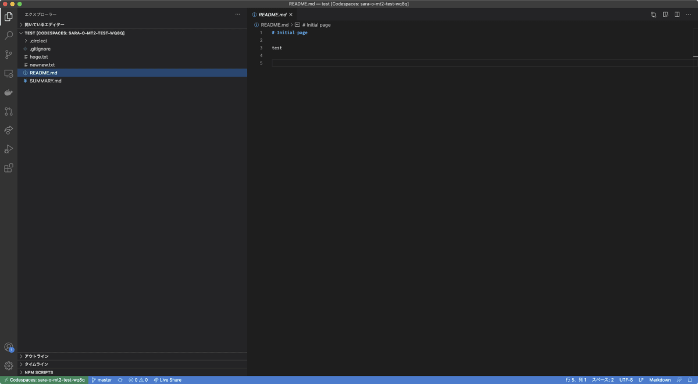
Task: Start Live Share from the status bar
Action: [168, 380]
